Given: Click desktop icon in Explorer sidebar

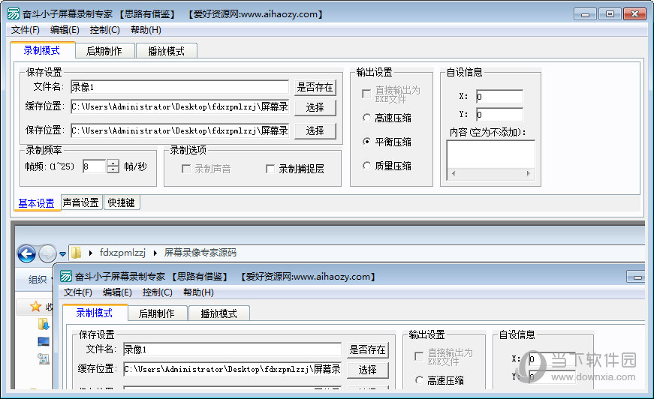Looking at the screenshot, I should click(x=44, y=341).
